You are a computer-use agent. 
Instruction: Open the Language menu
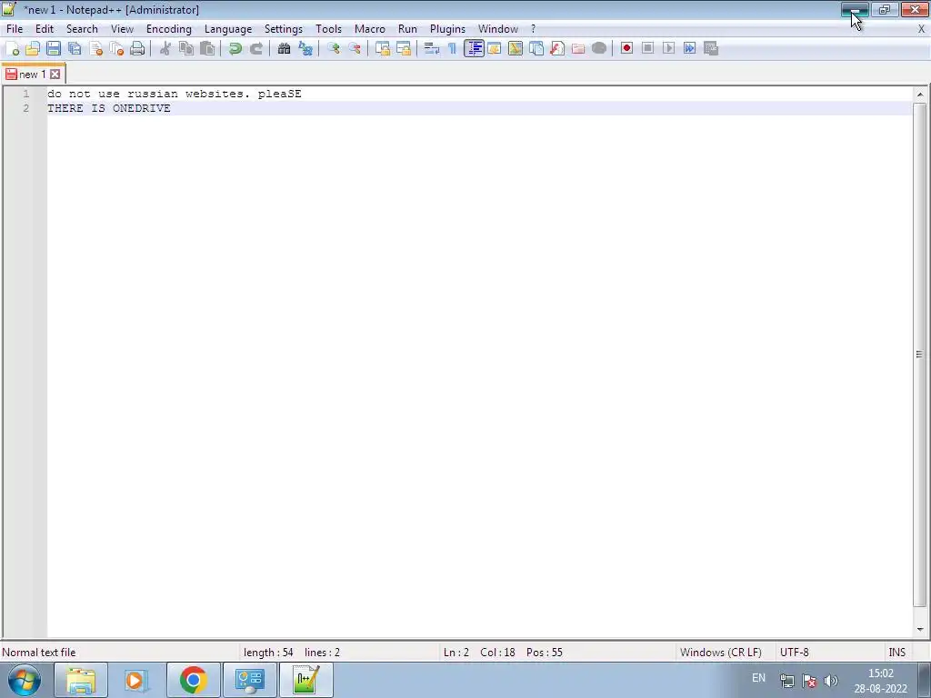coord(228,29)
